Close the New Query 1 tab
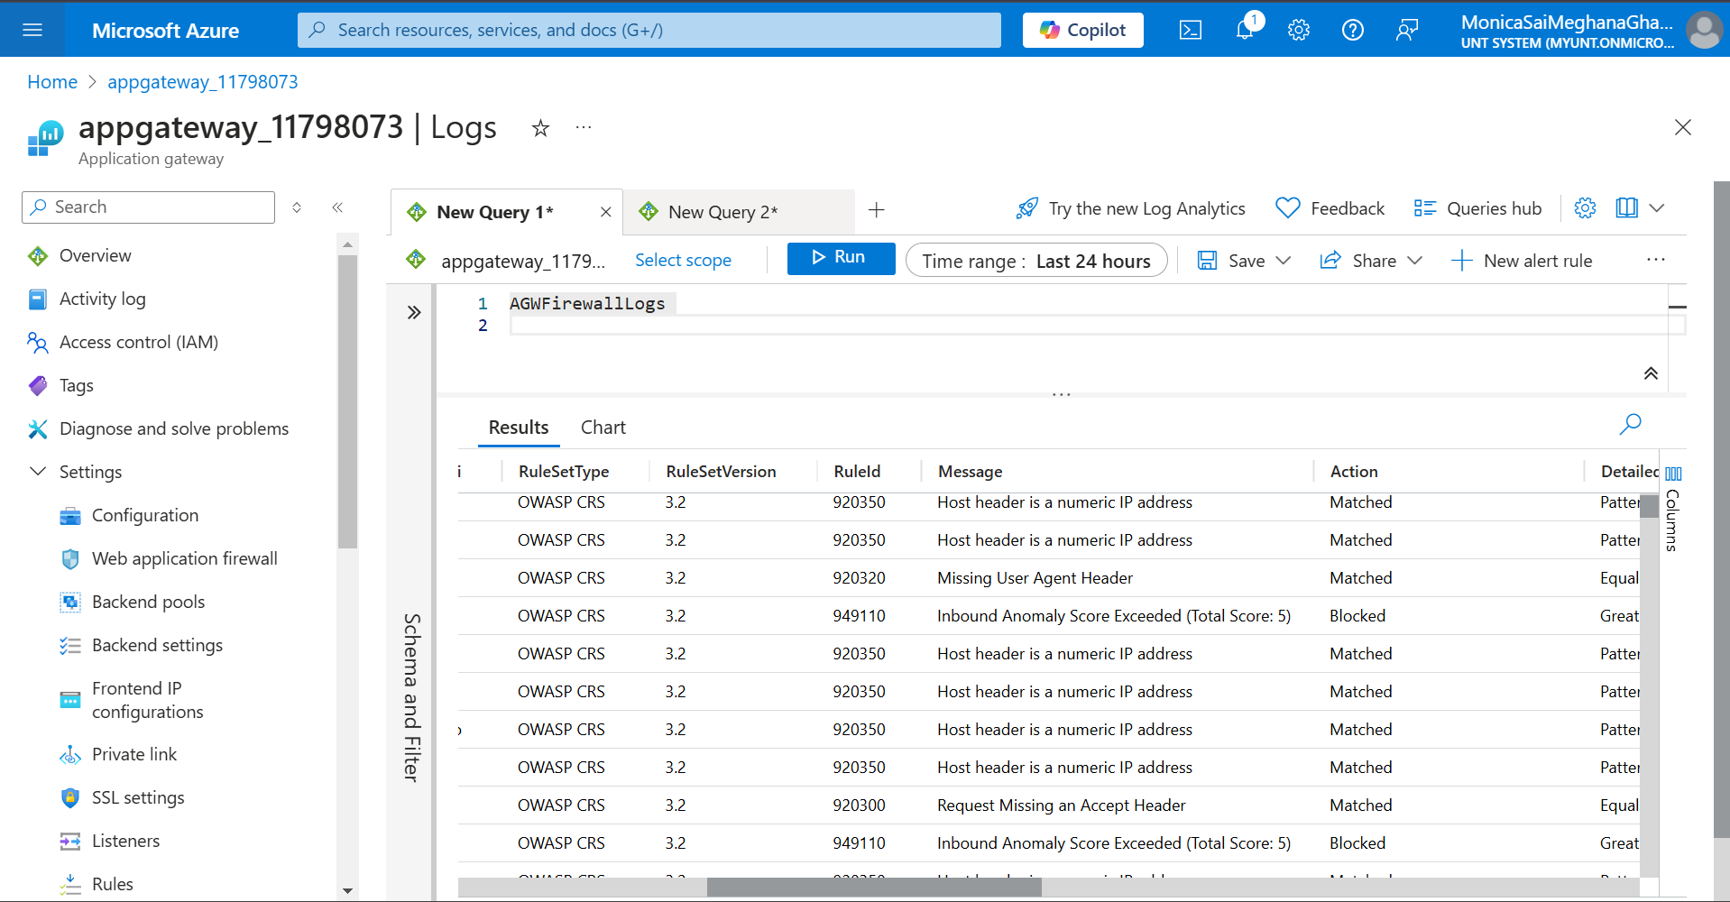This screenshot has height=902, width=1730. 606,212
